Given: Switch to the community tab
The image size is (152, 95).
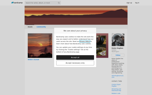Looking at the screenshot, I should click(41, 27).
